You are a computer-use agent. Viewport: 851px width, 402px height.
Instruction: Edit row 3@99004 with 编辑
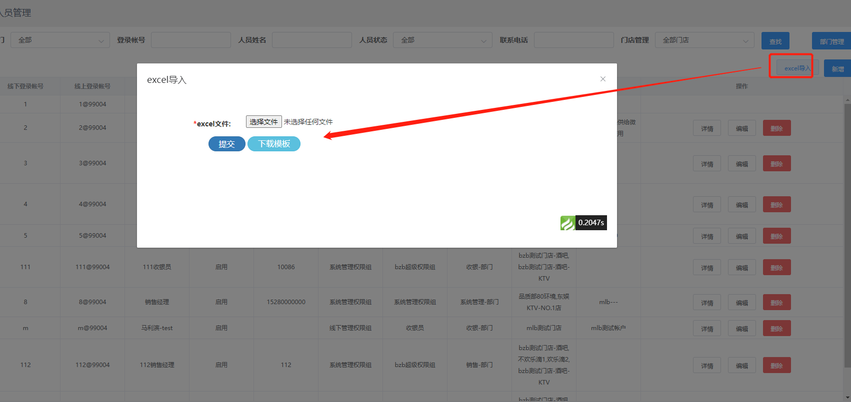742,164
